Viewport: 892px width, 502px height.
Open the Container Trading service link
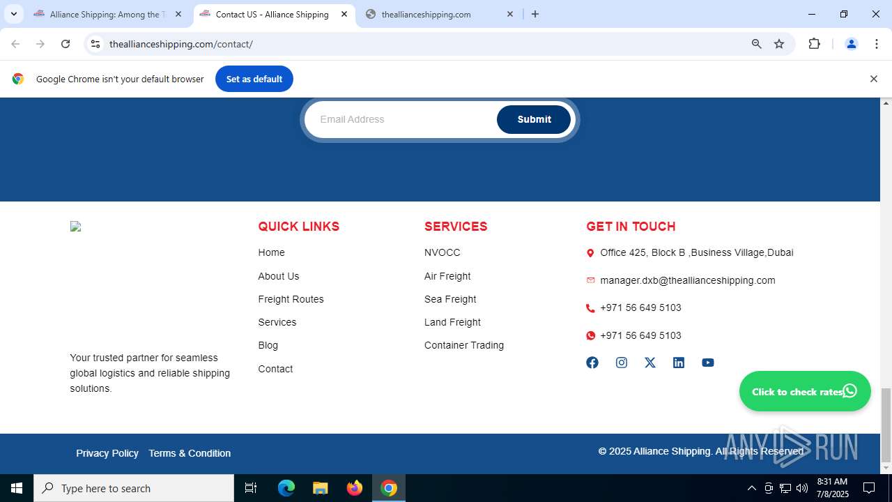[x=463, y=345]
